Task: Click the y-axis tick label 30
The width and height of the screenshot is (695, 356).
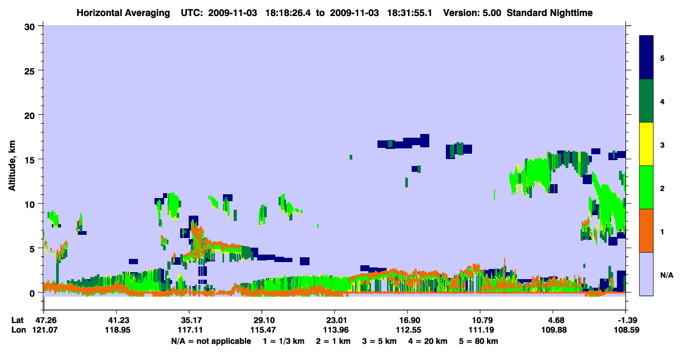Action: (x=31, y=26)
